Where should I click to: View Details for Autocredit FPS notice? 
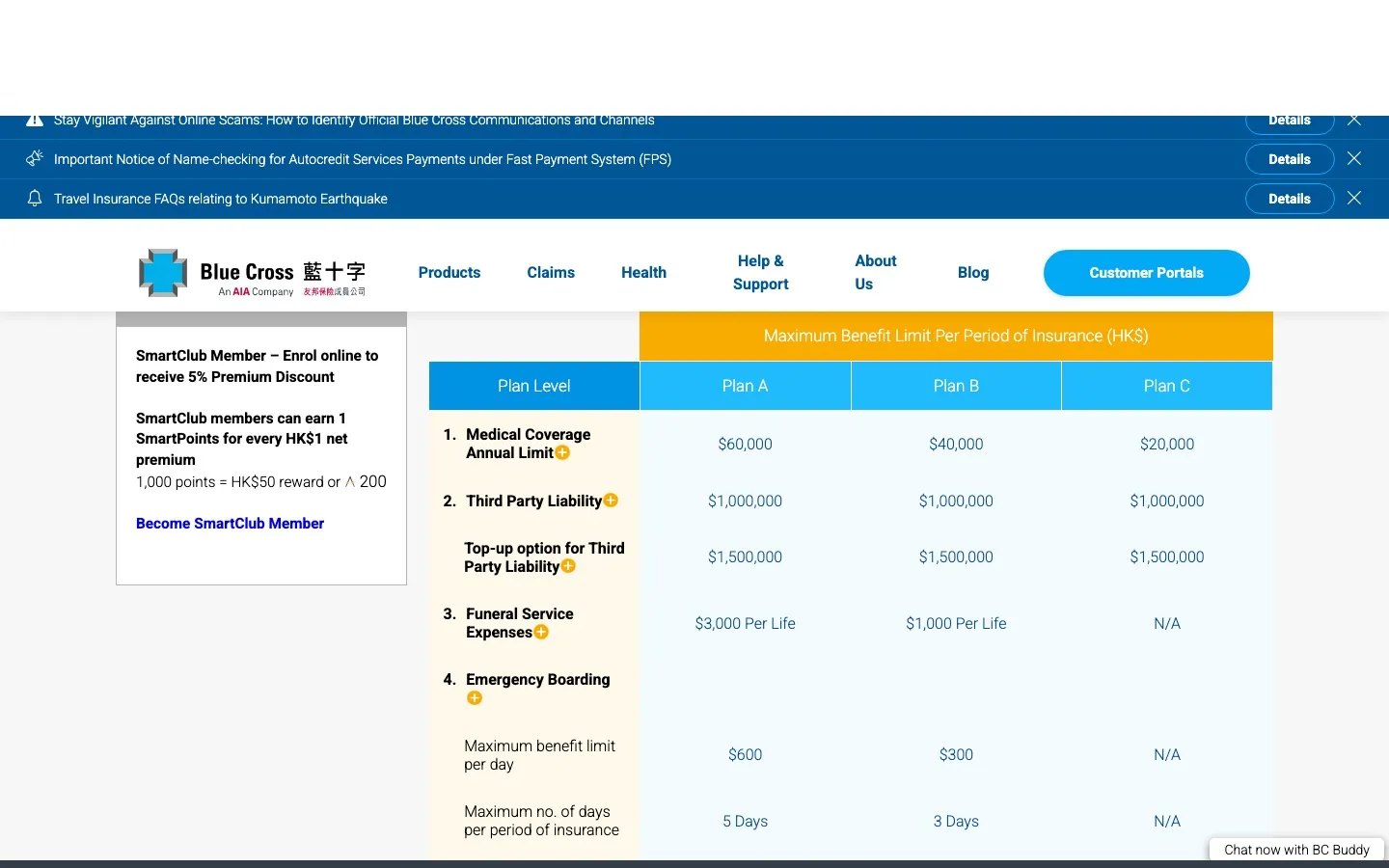(x=1290, y=159)
